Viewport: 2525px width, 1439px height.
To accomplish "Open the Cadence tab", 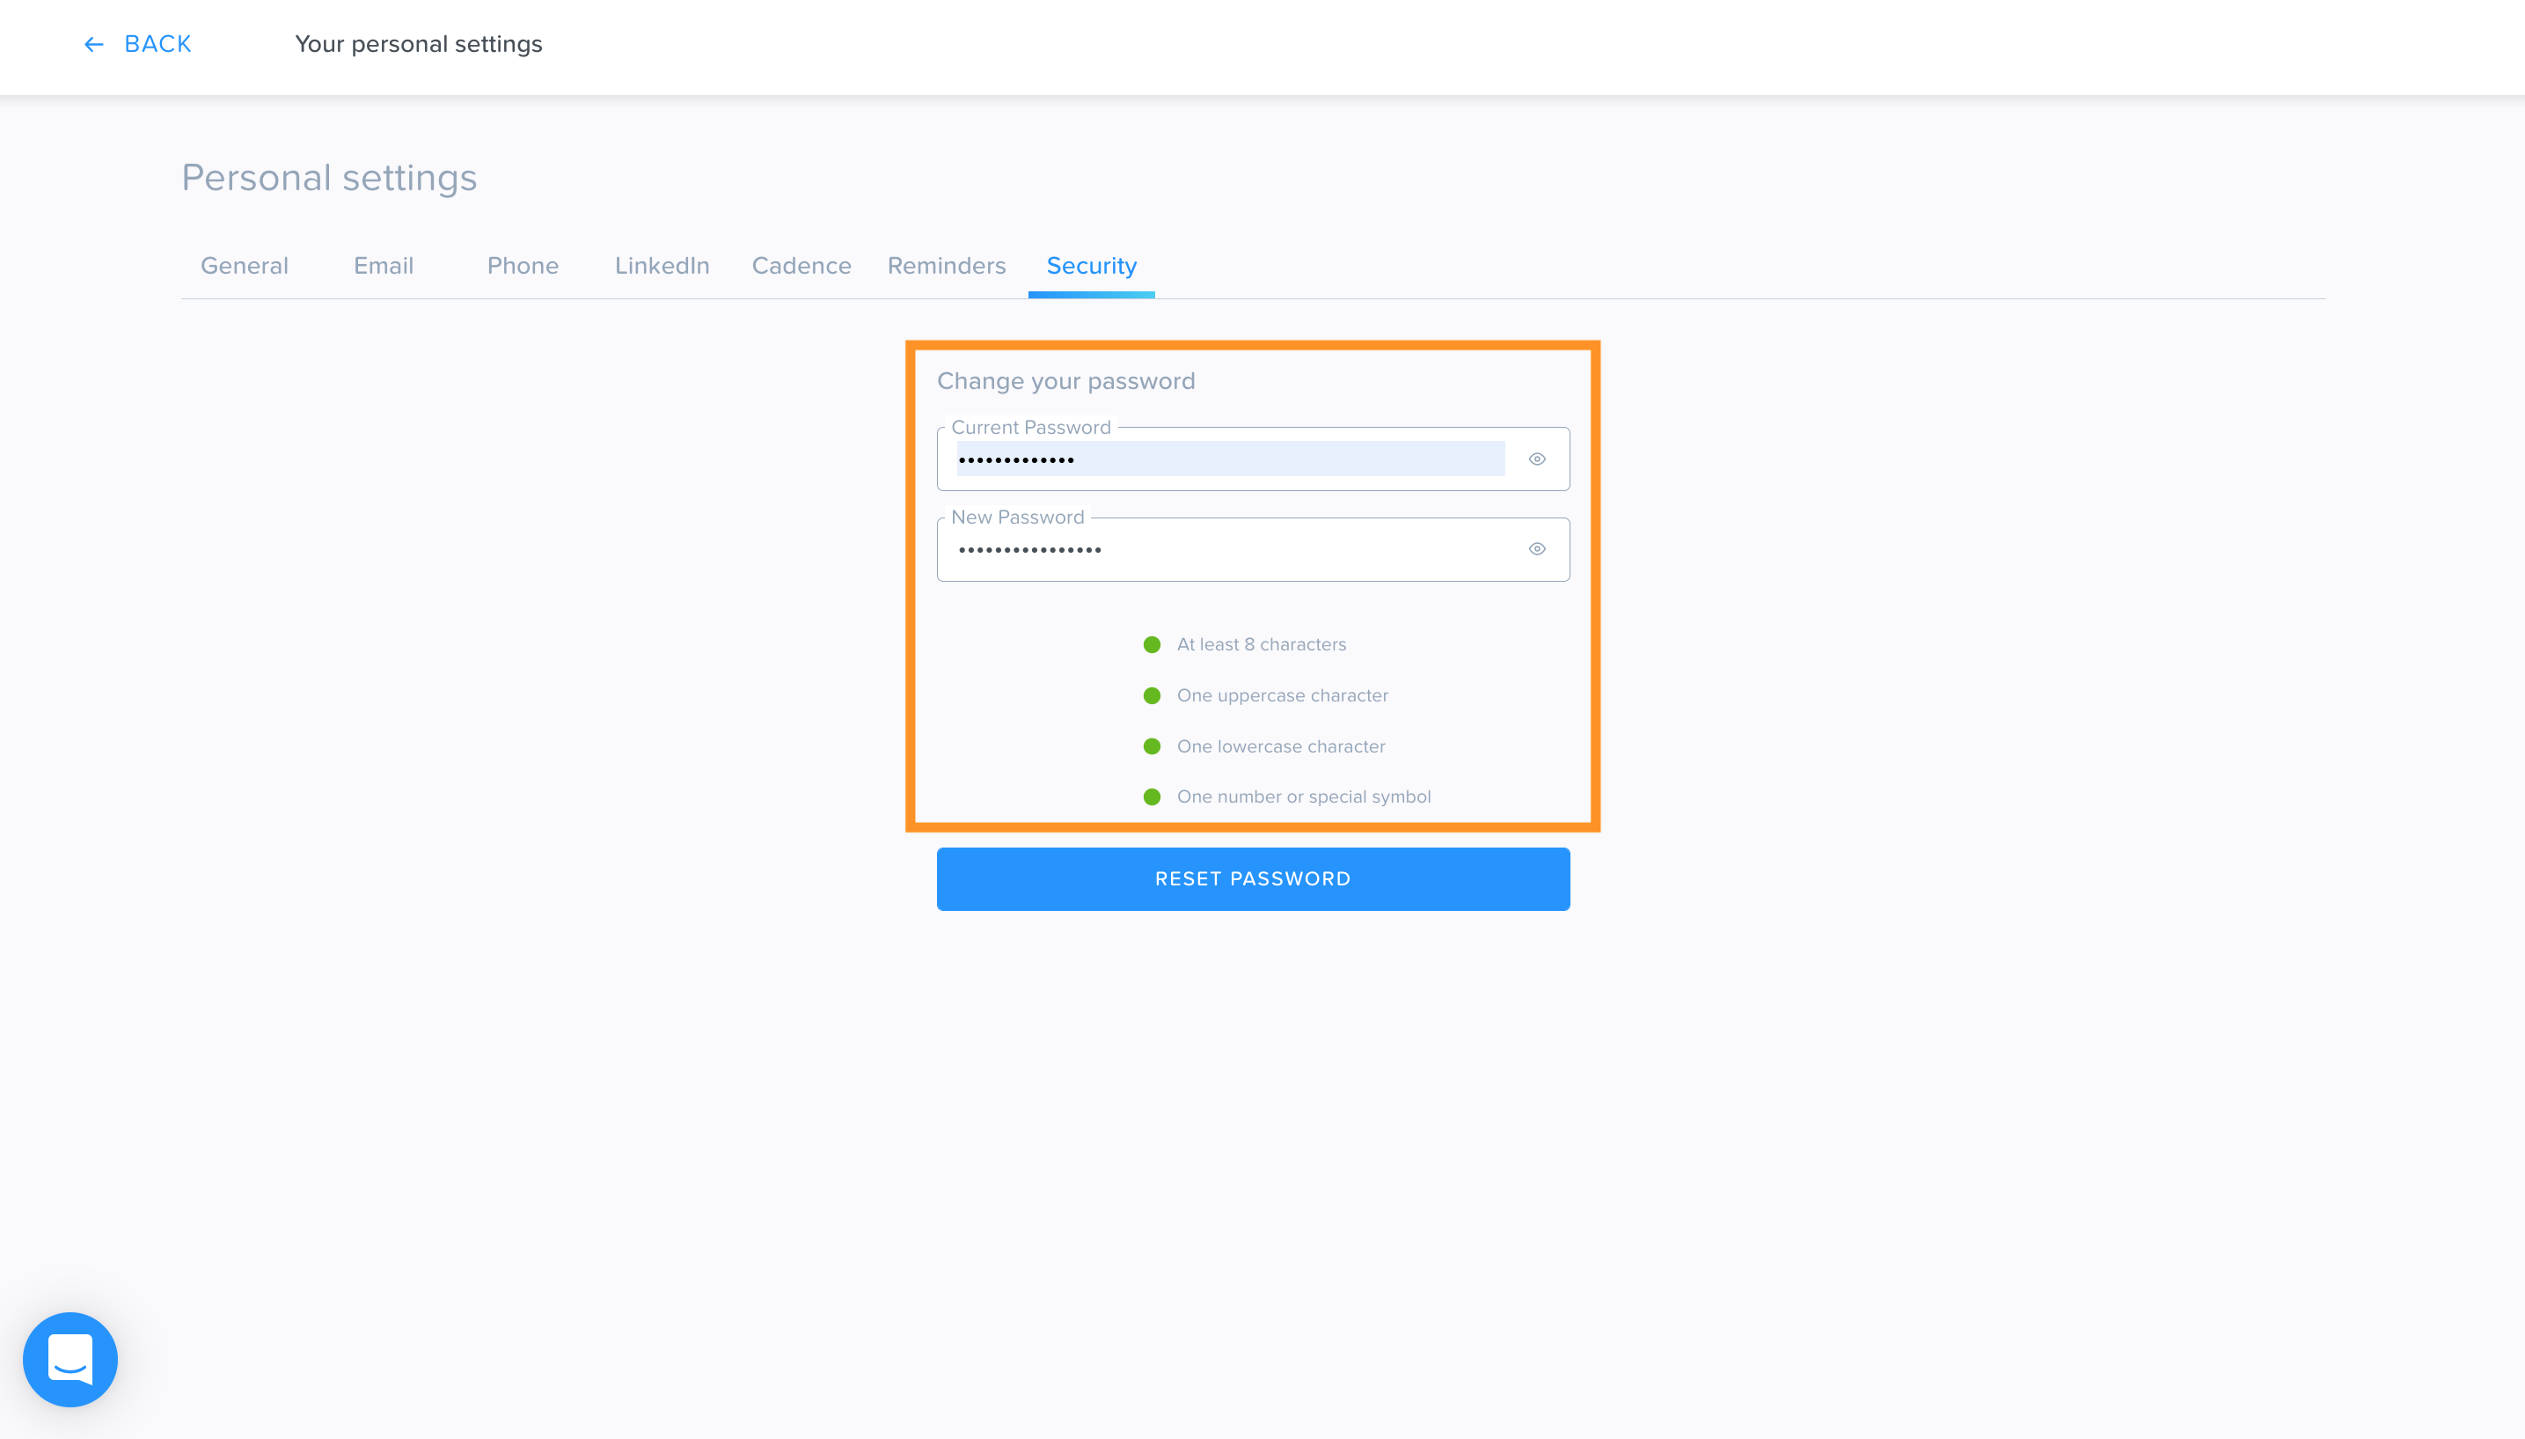I will pos(801,266).
